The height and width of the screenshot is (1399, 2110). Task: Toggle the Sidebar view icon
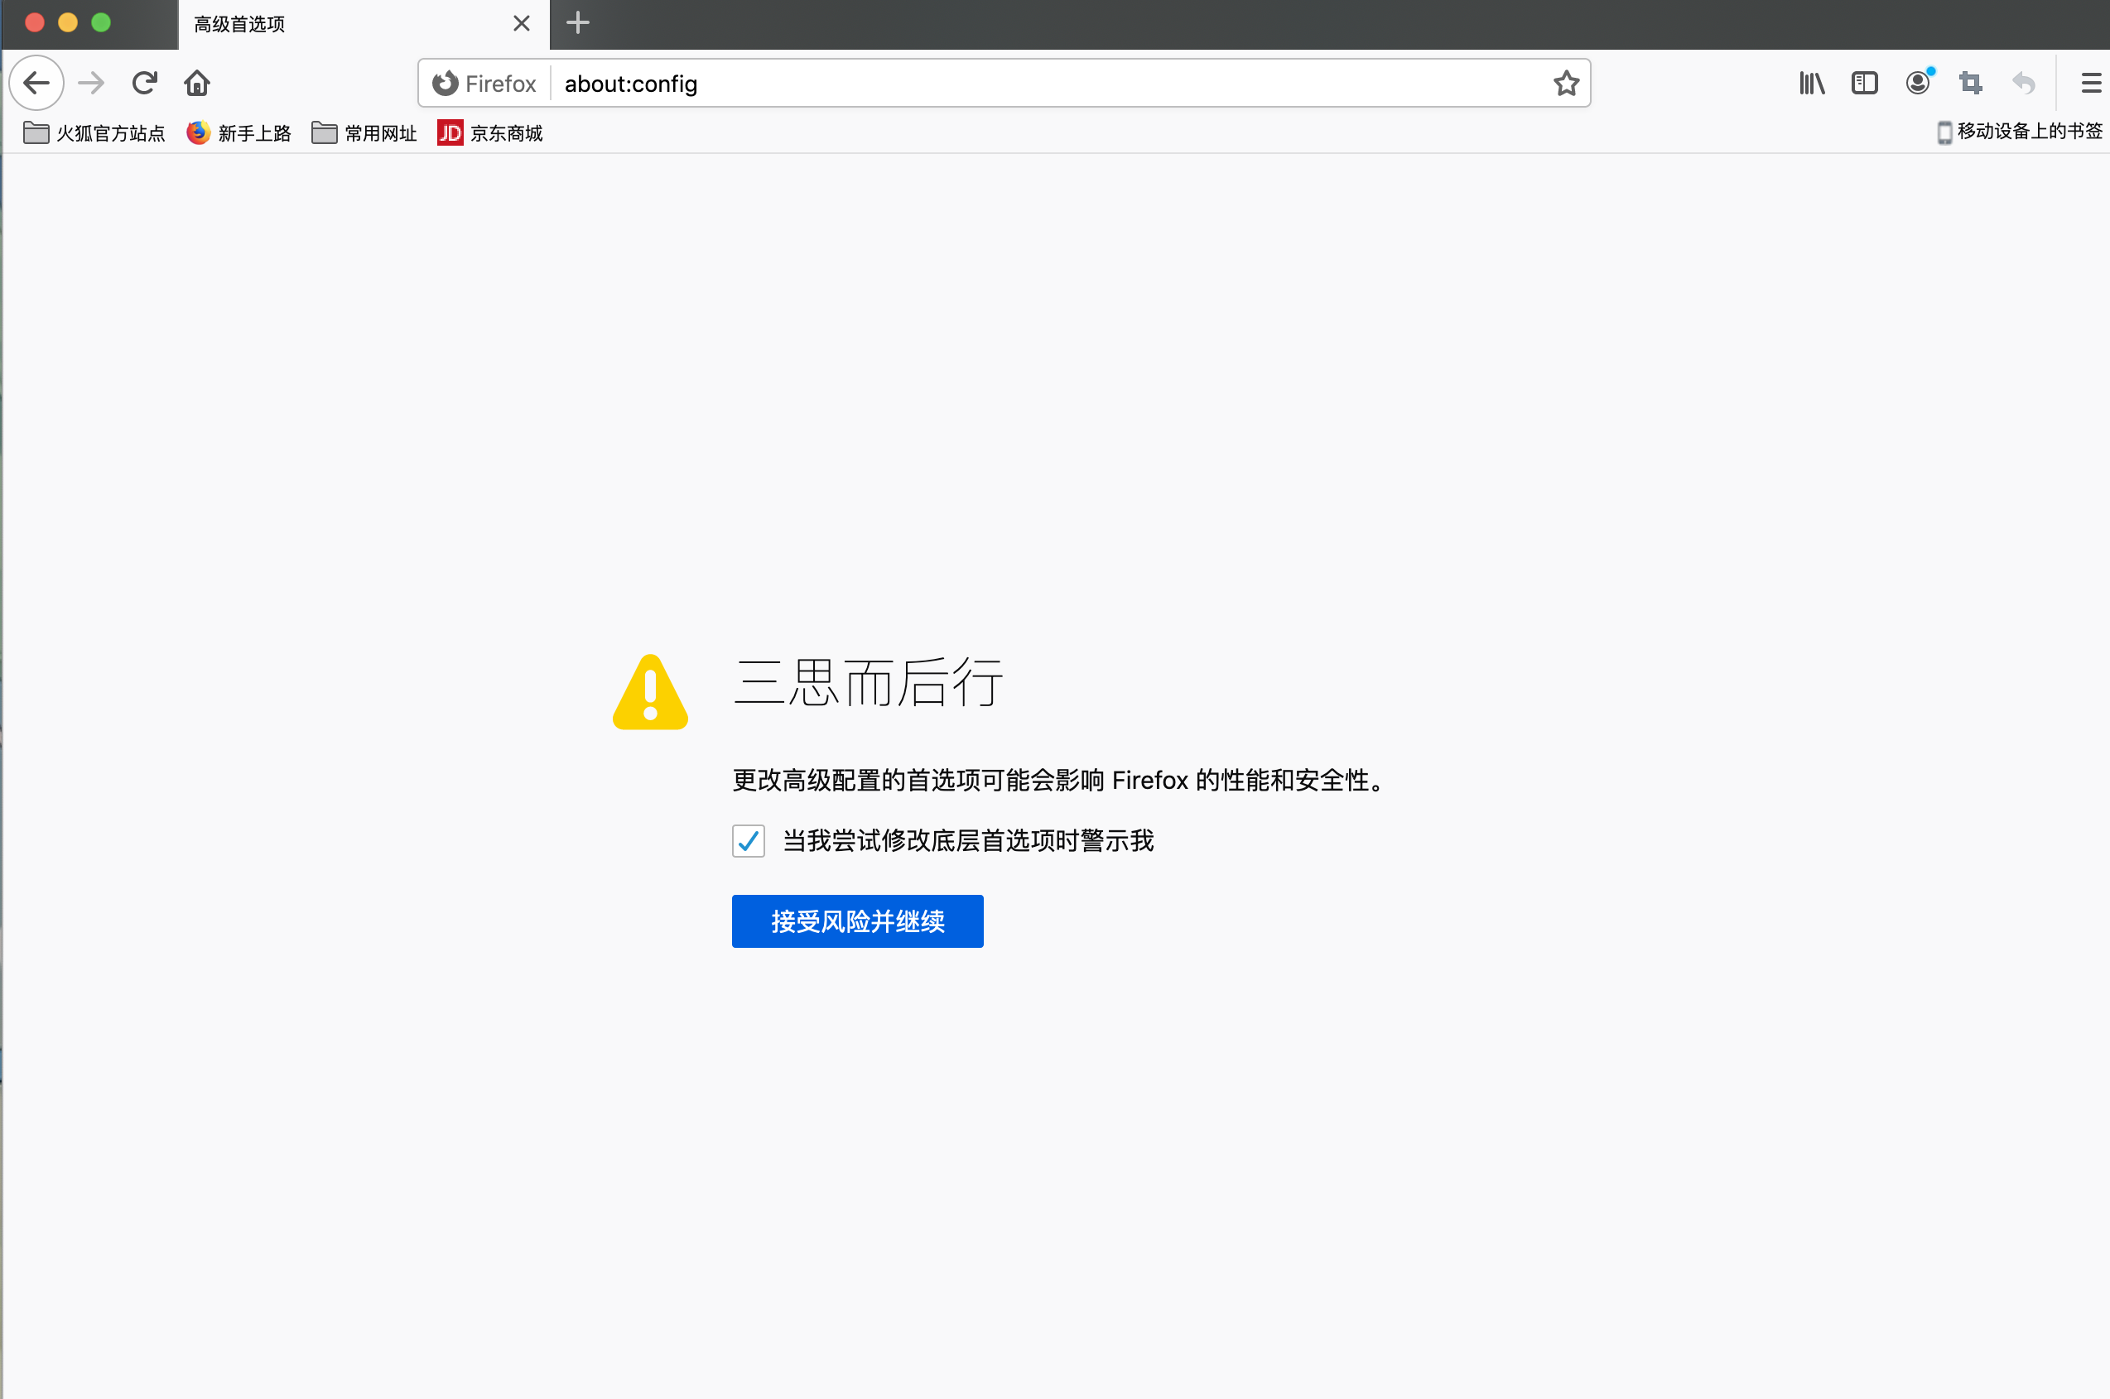[1865, 82]
